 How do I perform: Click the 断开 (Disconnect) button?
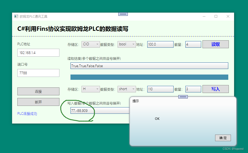pyautogui.click(x=38, y=102)
